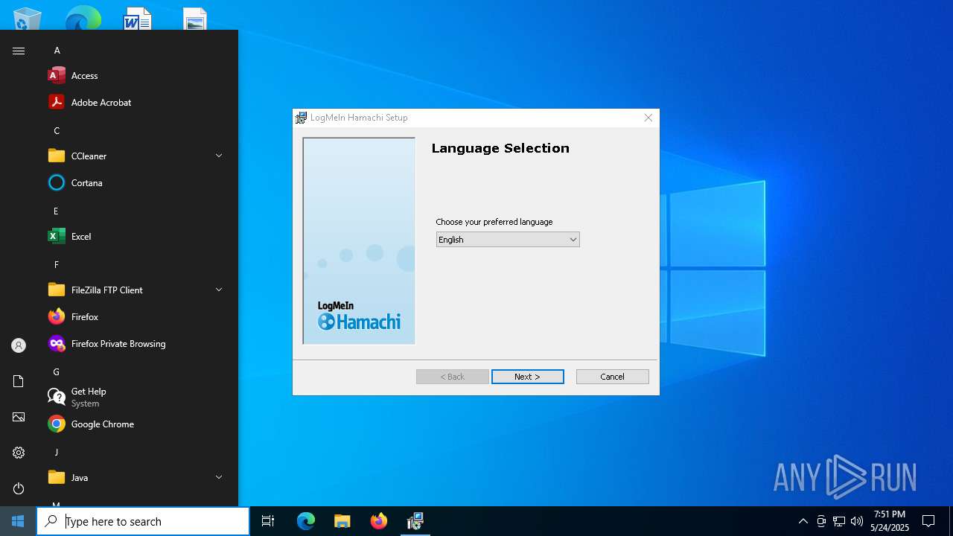The image size is (953, 536).
Task: Select the letter A group header
Action: [x=57, y=51]
